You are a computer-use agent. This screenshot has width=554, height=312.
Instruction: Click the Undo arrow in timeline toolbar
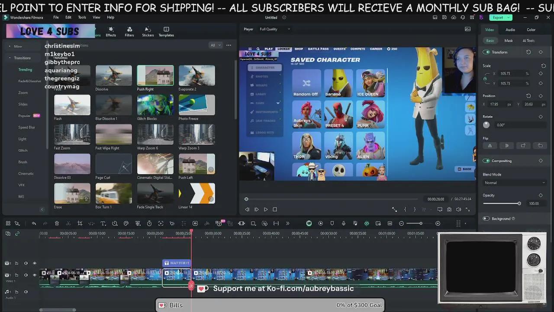click(x=34, y=224)
